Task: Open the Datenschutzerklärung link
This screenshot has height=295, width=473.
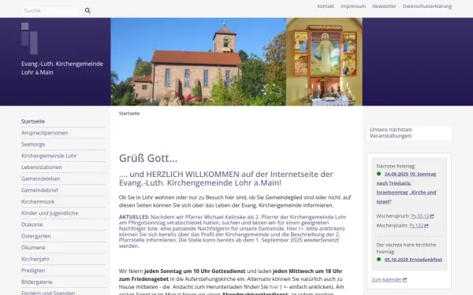Action: point(427,6)
